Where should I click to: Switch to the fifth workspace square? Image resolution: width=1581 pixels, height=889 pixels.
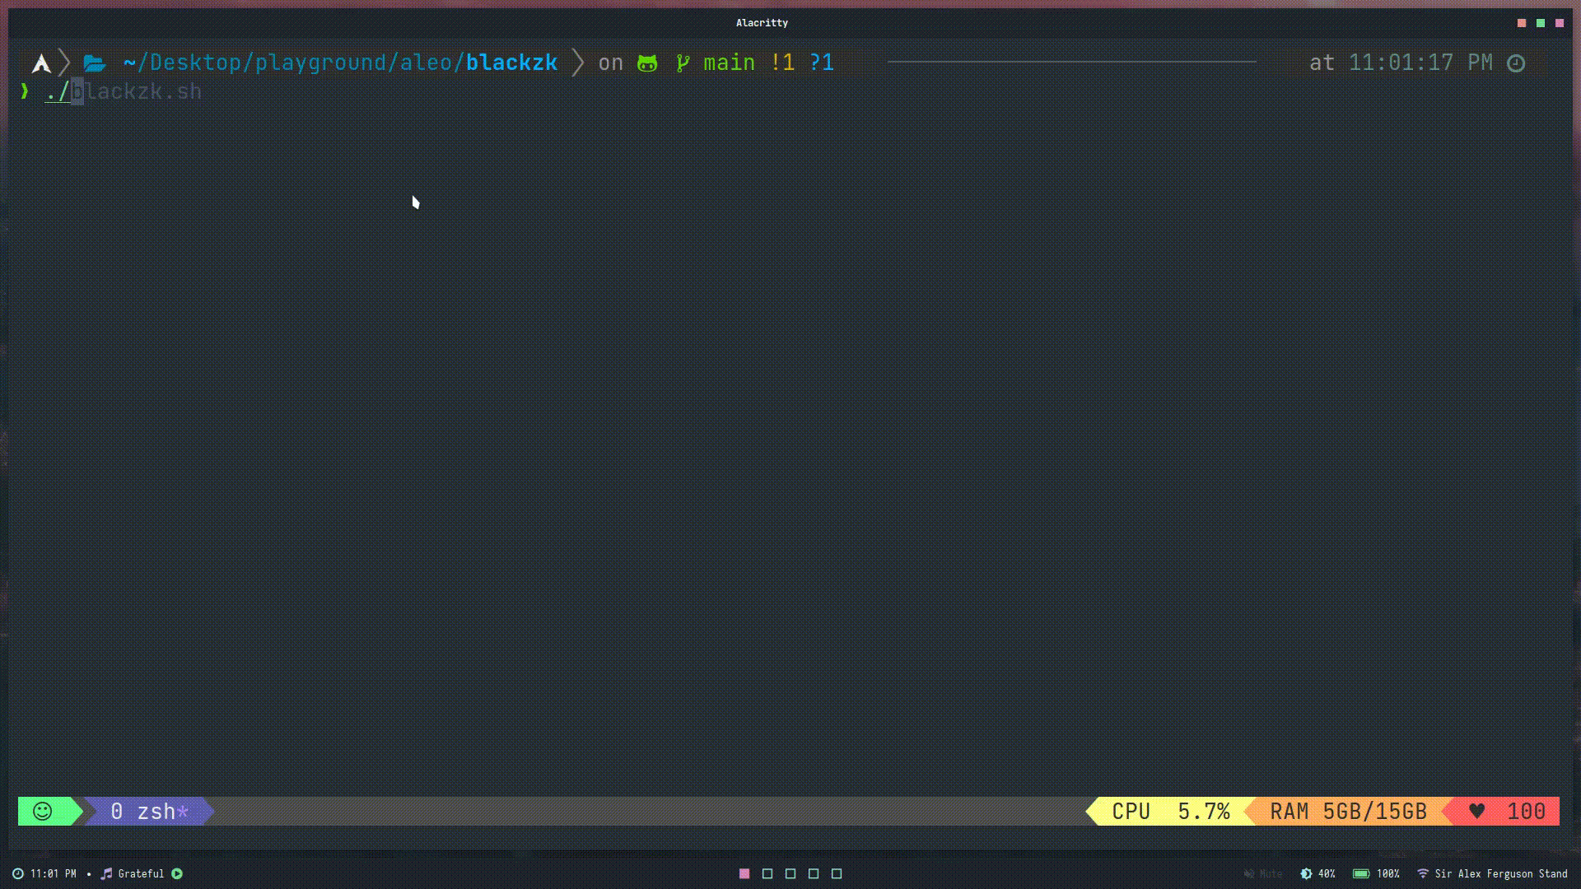(x=837, y=873)
